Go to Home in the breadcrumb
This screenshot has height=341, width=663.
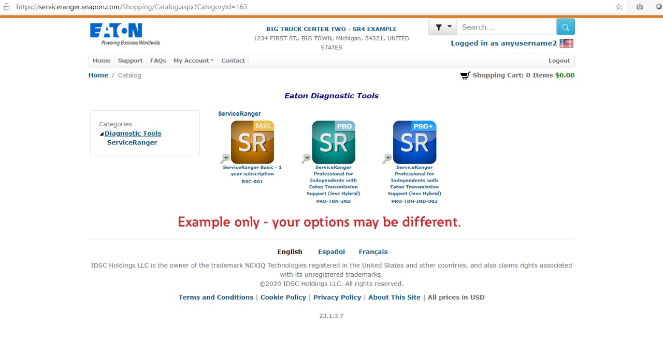click(x=98, y=75)
